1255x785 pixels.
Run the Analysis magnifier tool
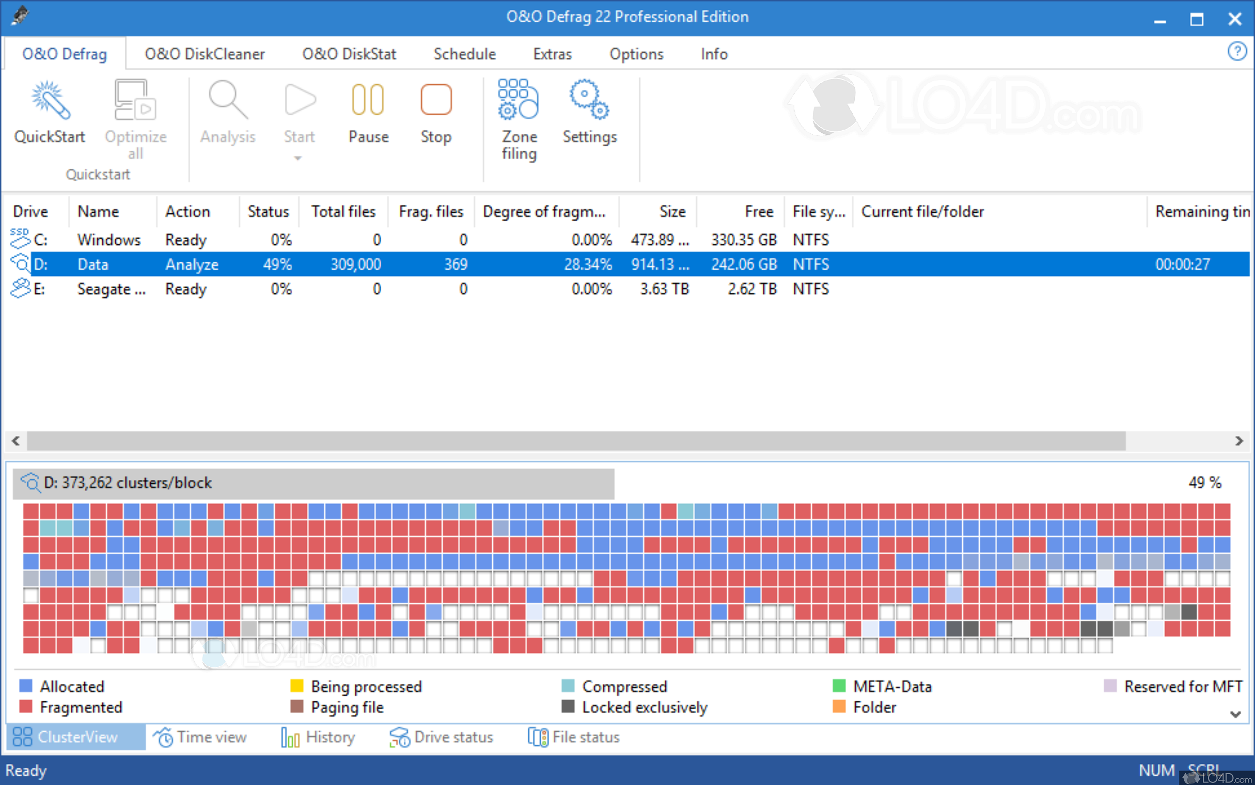[x=228, y=100]
